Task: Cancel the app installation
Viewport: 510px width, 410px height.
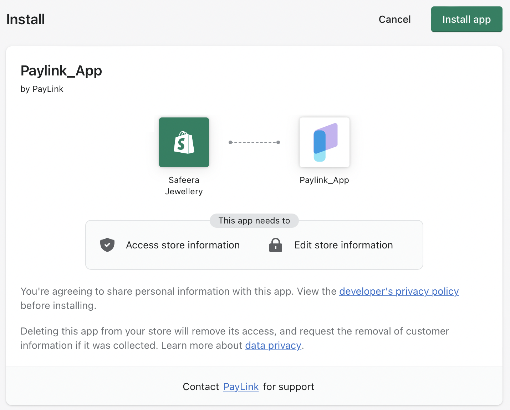Action: click(394, 19)
